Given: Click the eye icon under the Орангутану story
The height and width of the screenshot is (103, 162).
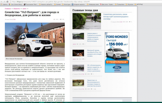Looking at the screenshot, I should (86, 89).
